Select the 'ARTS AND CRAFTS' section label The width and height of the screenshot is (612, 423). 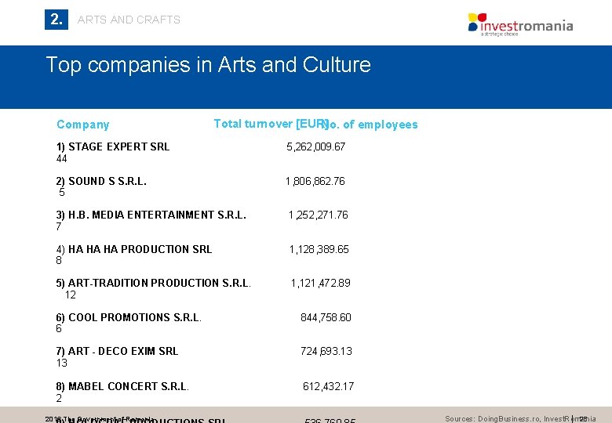click(129, 20)
